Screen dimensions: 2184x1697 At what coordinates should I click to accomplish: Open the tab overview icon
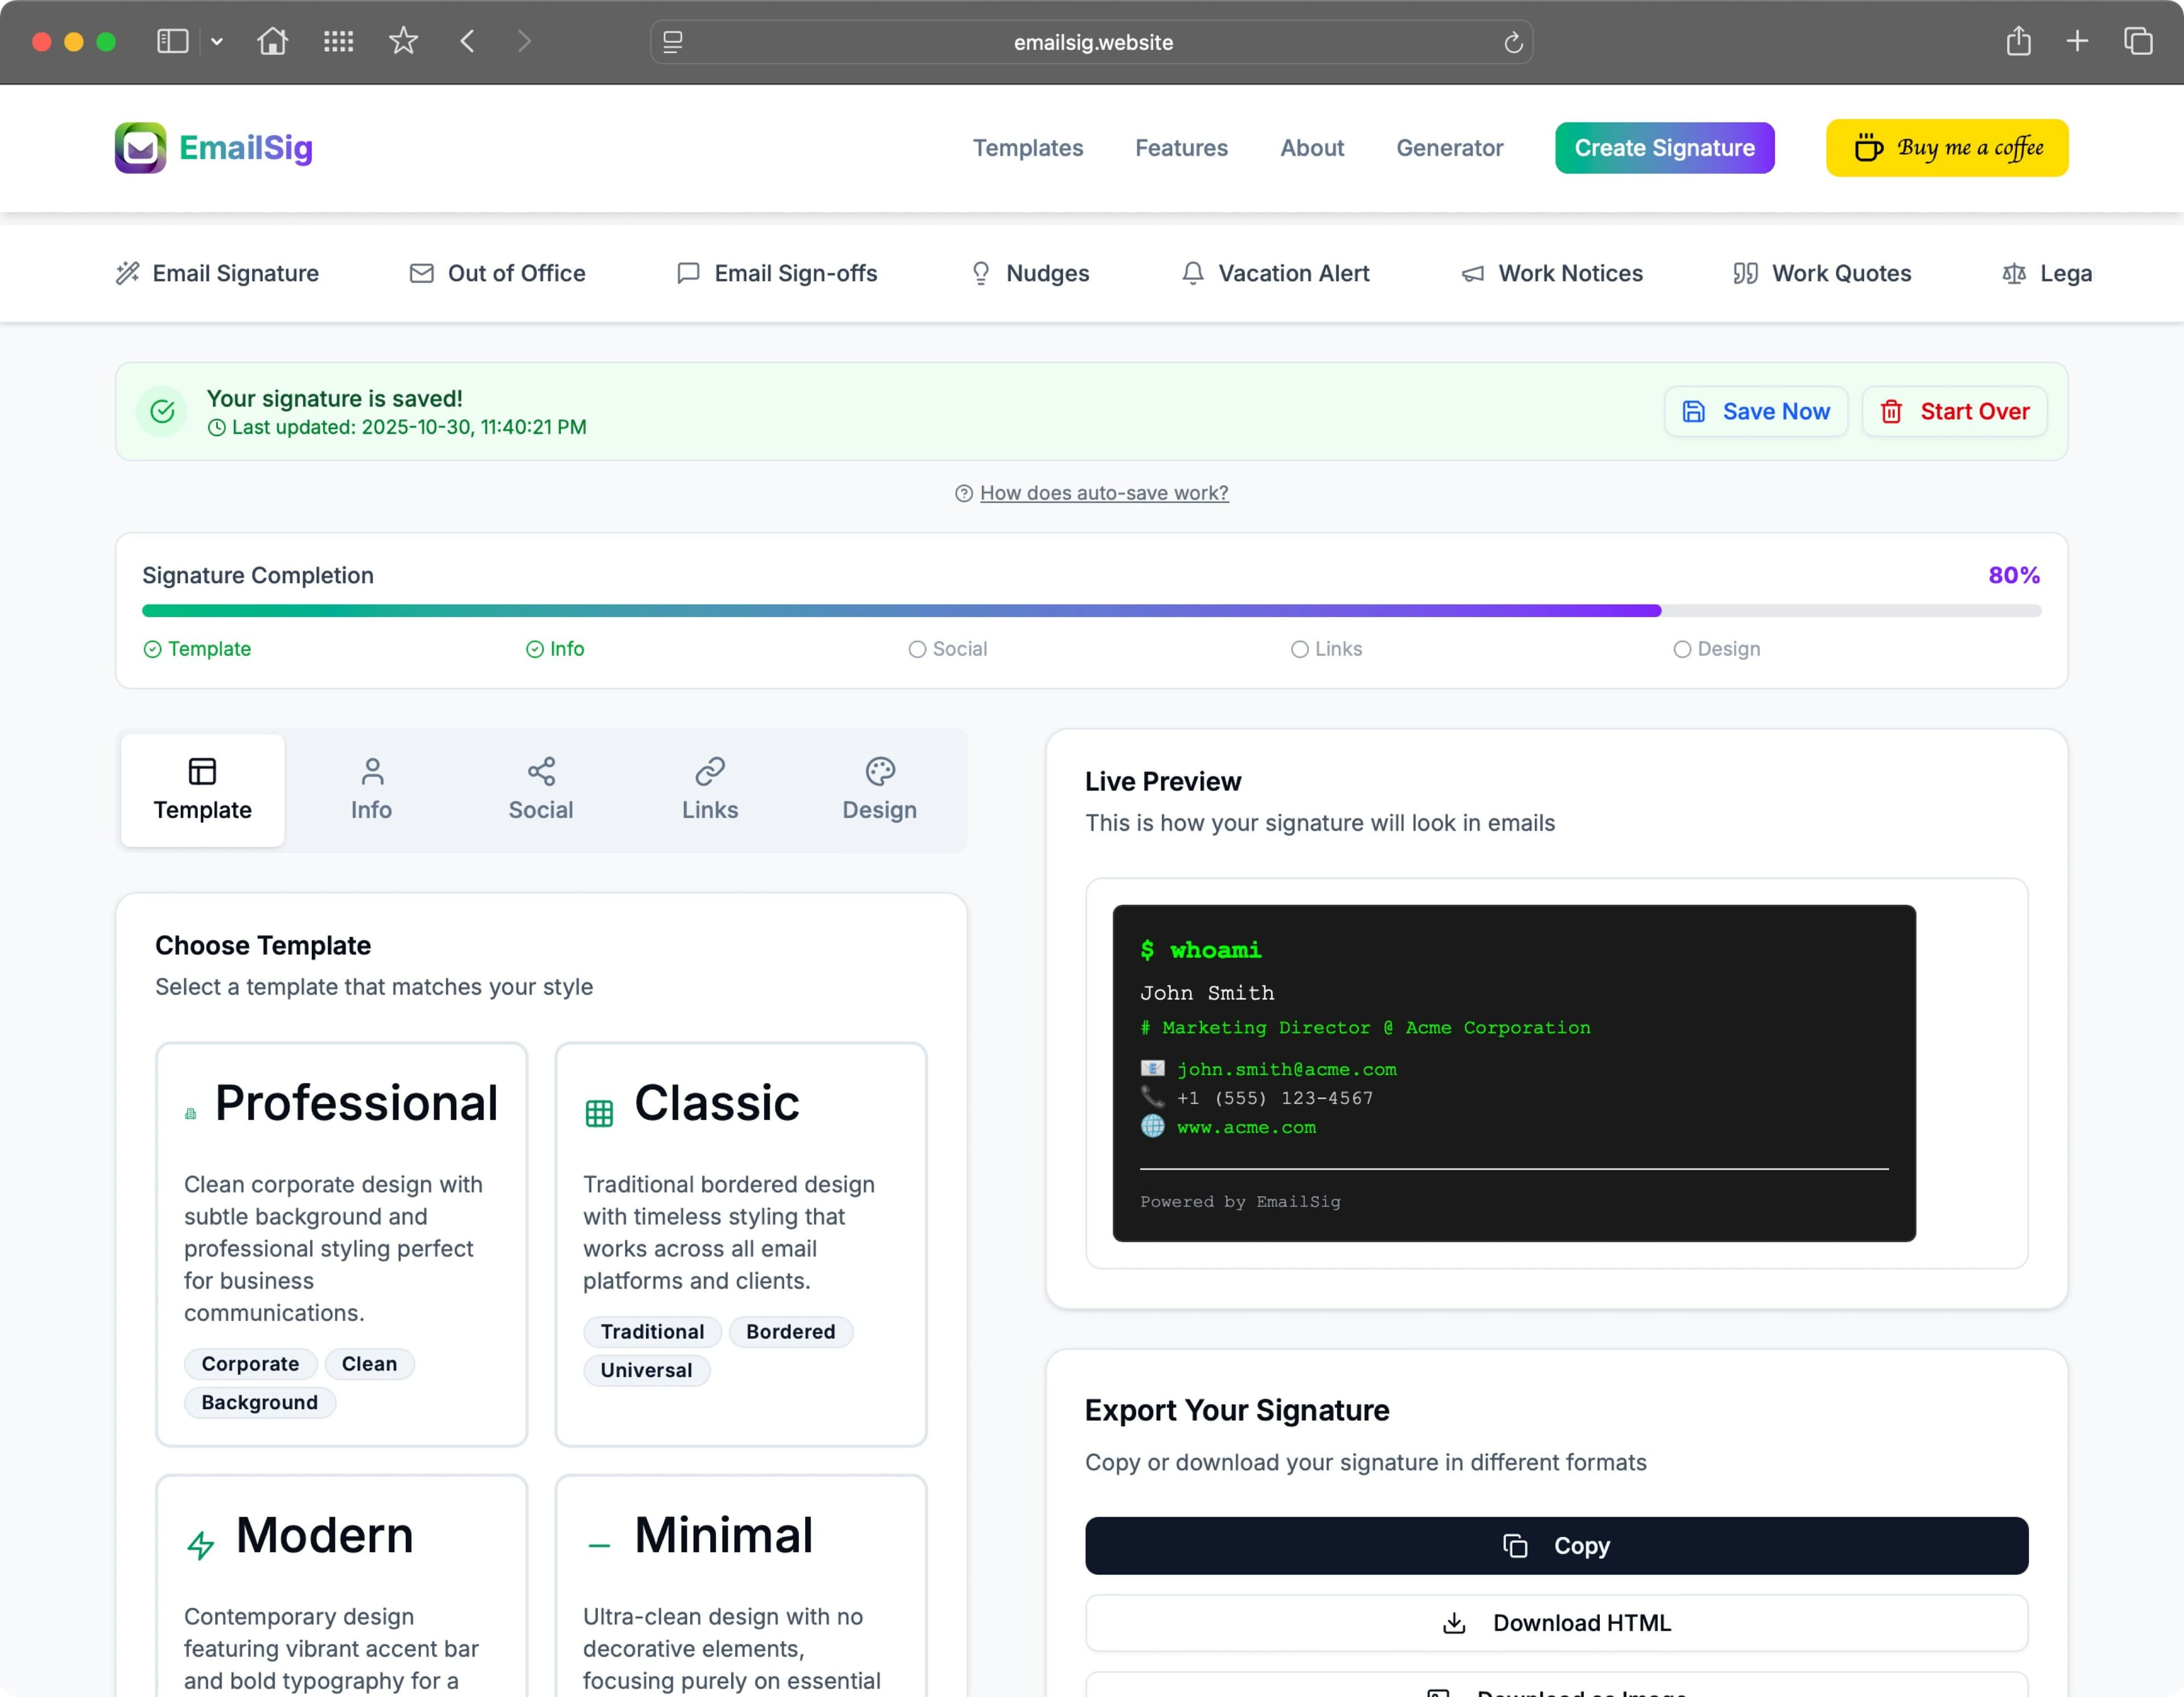pos(2138,41)
